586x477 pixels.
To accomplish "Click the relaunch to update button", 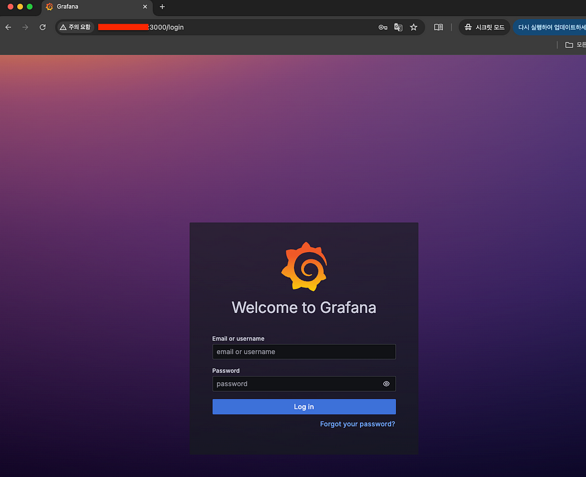I will (550, 27).
